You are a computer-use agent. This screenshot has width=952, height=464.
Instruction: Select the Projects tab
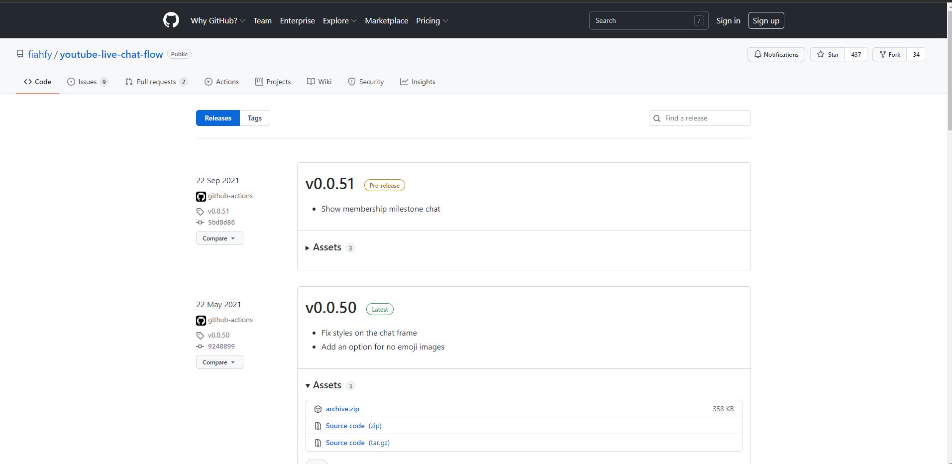click(273, 82)
